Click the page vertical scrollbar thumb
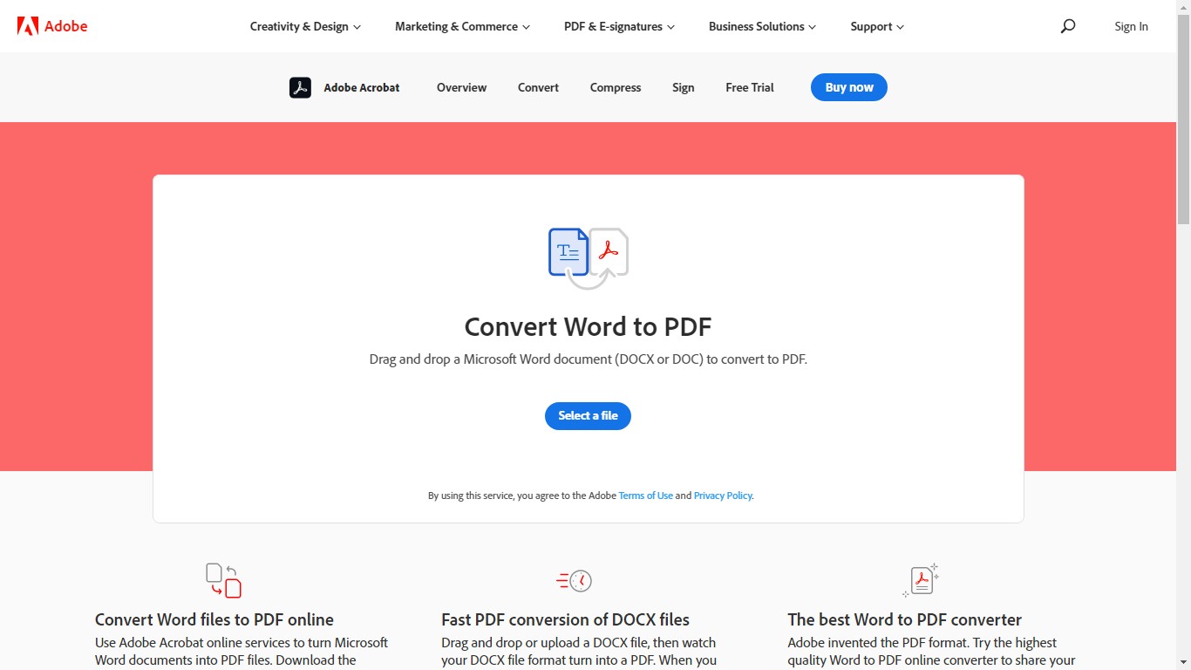Viewport: 1191px width, 670px height. (1183, 120)
